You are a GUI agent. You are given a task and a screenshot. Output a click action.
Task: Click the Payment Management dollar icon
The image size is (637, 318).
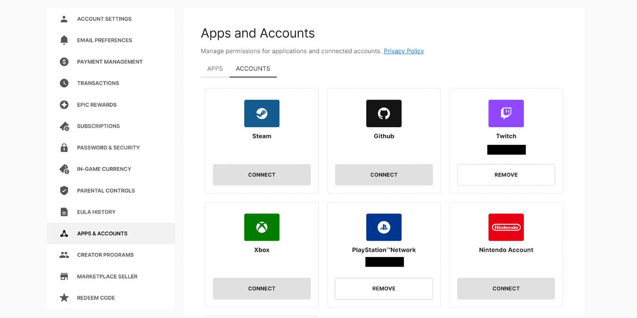[x=64, y=62]
